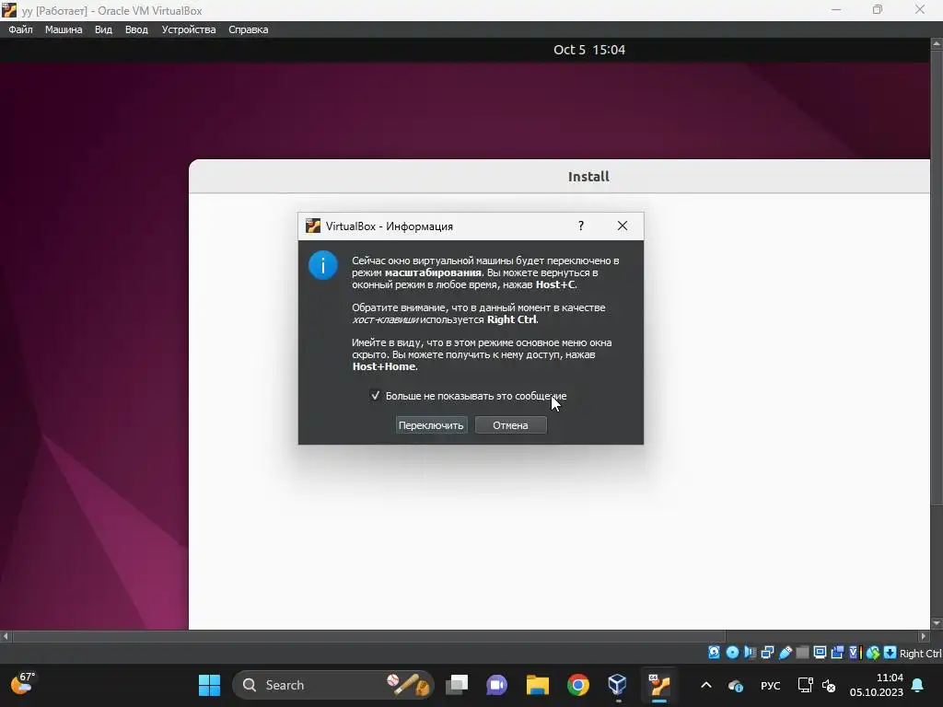The width and height of the screenshot is (943, 707).
Task: Open the Машина menu
Action: [x=64, y=29]
